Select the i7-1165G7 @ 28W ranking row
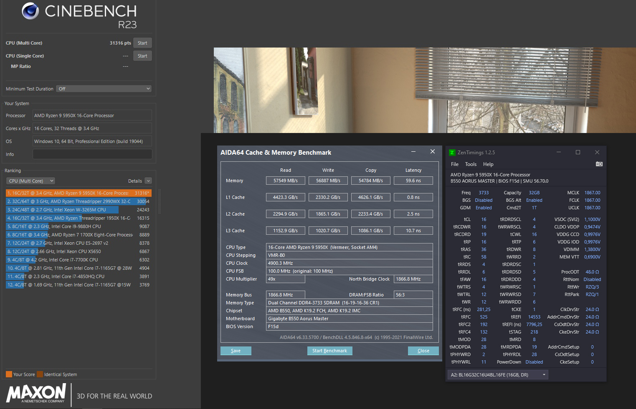Viewport: 636px width, 409px height. (79, 268)
